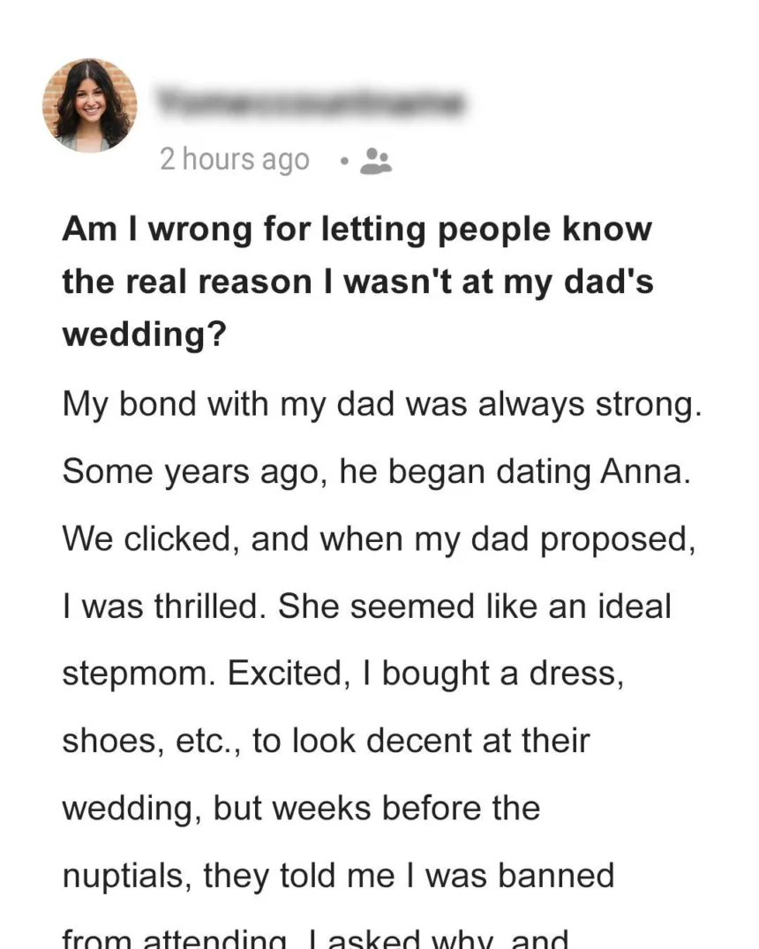
Task: Click the sentence "I was thrilled."
Action: click(164, 606)
